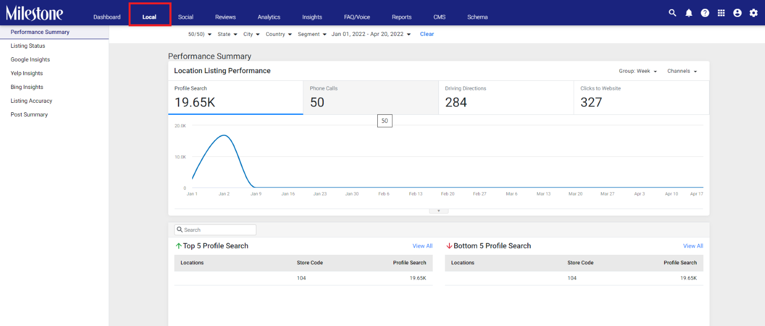Image resolution: width=765 pixels, height=326 pixels.
Task: Switch to the Analytics tab
Action: point(269,17)
